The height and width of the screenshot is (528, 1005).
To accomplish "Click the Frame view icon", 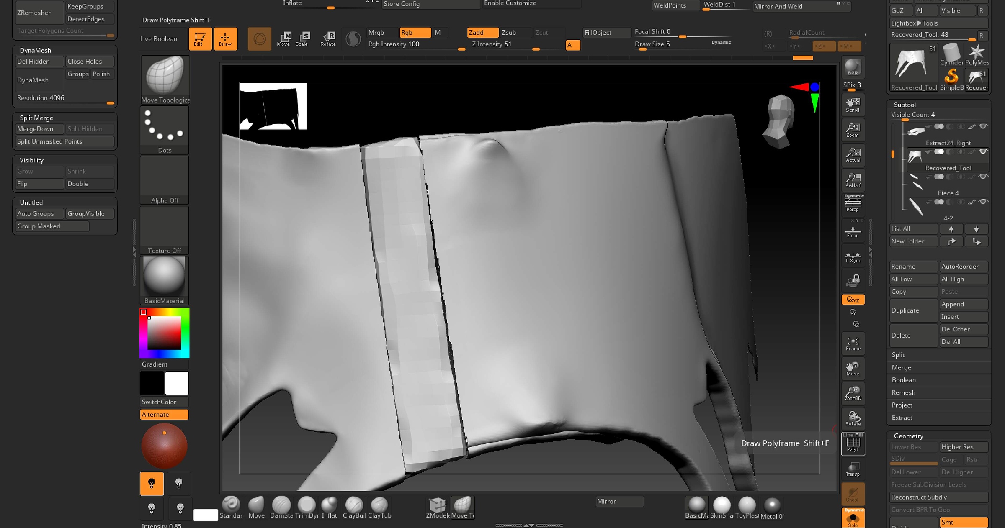I will tap(853, 343).
